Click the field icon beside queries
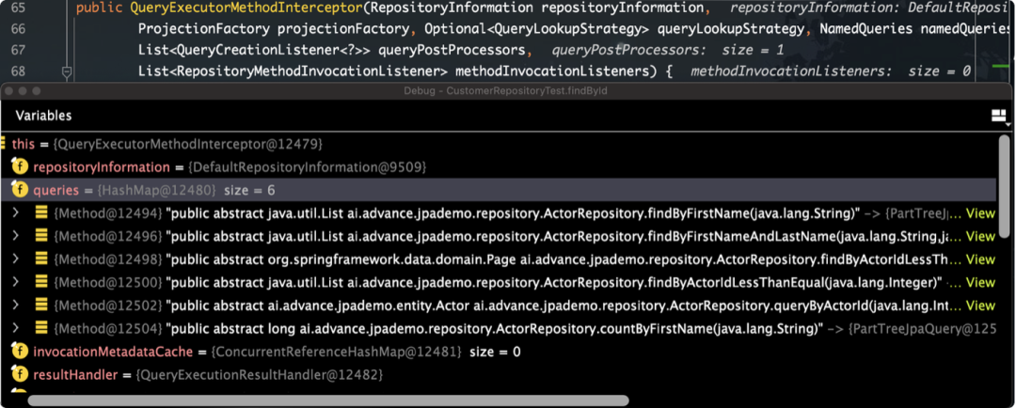Viewport: 1016px width, 408px height. click(x=20, y=191)
